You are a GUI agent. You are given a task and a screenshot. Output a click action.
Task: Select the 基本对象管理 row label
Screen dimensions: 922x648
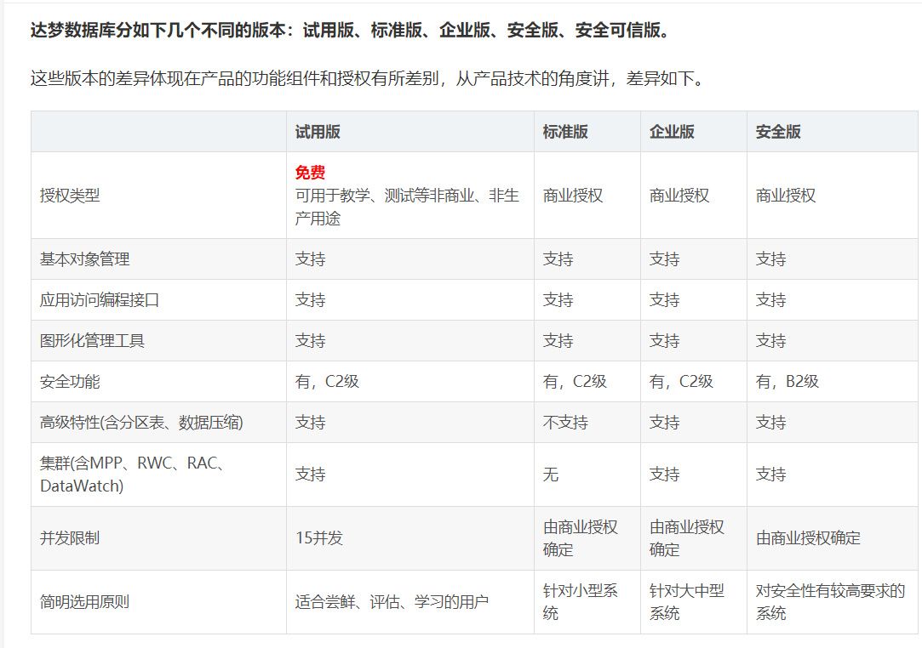tap(85, 259)
